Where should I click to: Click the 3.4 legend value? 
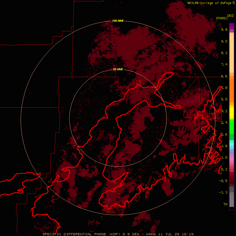[224, 123]
